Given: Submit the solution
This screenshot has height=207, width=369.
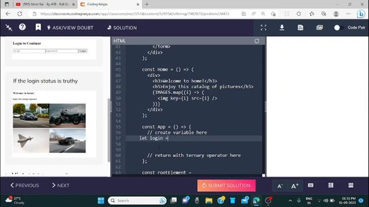Looking at the screenshot, I should pyautogui.click(x=227, y=185).
